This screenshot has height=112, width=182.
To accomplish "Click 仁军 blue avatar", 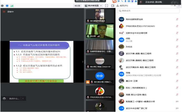I will 122,108.
